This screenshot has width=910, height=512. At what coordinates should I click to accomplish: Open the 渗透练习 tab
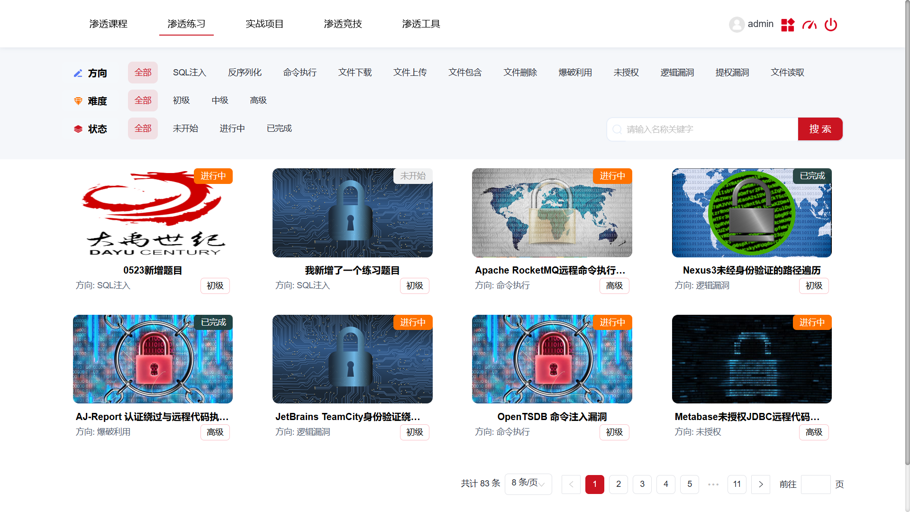pyautogui.click(x=186, y=24)
